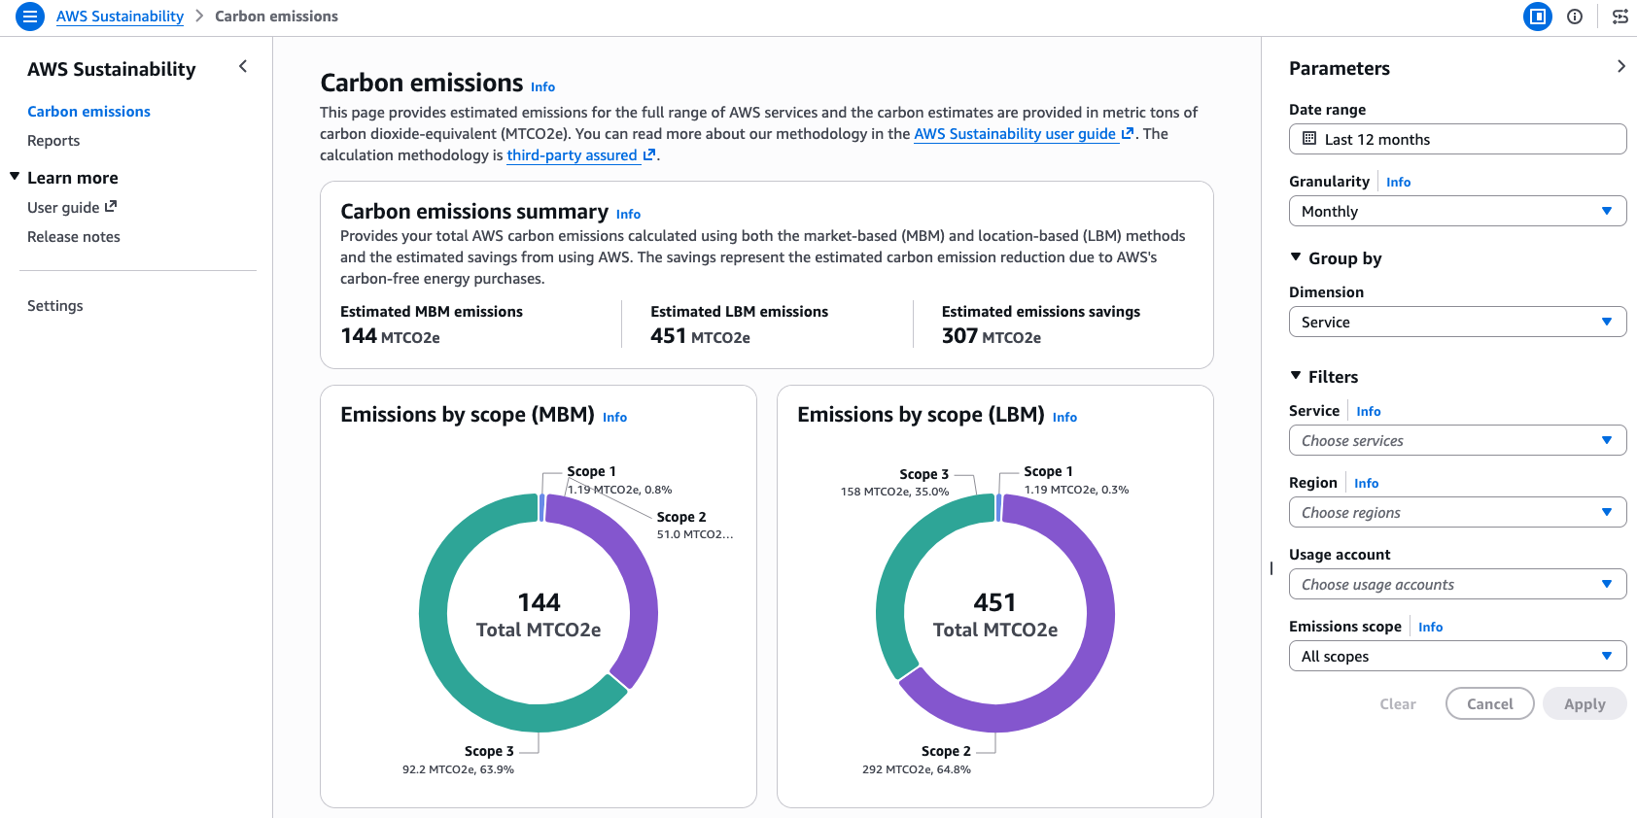Open the AWS Sustainability user guide link
This screenshot has width=1637, height=818.
(1014, 134)
